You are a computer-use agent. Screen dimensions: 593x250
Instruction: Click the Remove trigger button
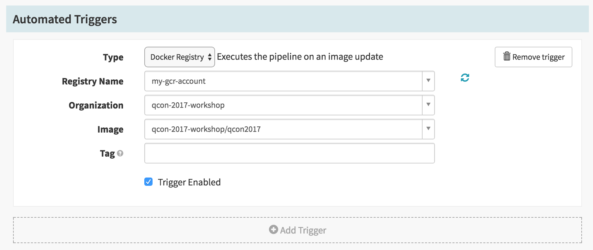[x=534, y=57]
